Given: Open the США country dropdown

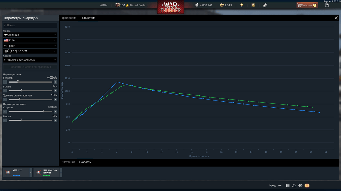Looking at the screenshot, I should coord(30,40).
